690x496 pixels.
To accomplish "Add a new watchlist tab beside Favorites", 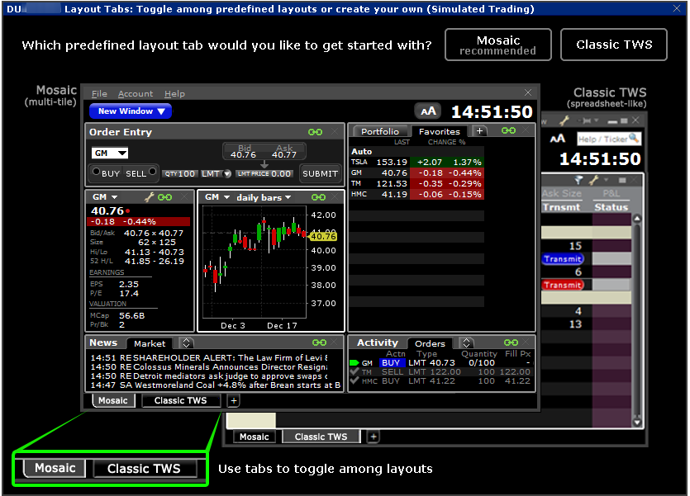I will pyautogui.click(x=479, y=131).
